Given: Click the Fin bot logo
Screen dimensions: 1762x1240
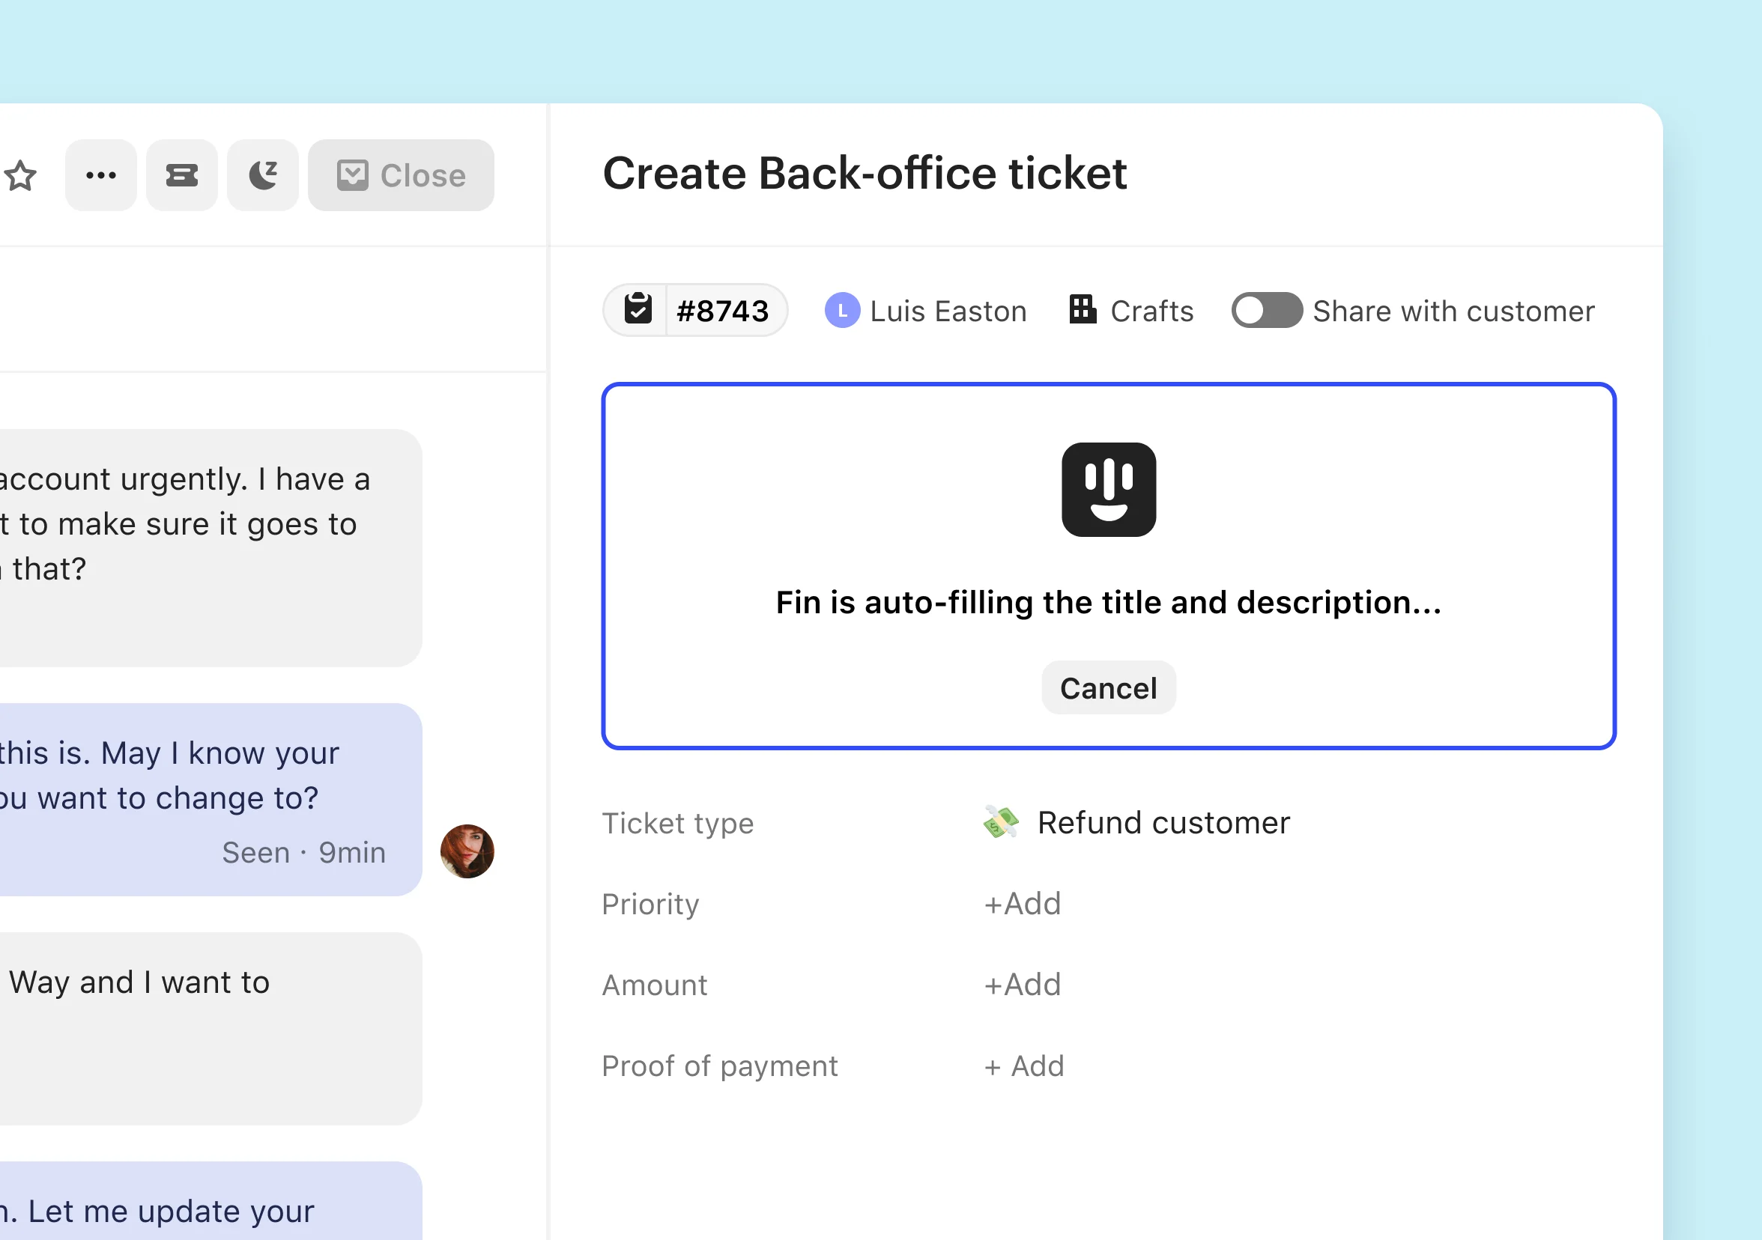Looking at the screenshot, I should click(1109, 489).
